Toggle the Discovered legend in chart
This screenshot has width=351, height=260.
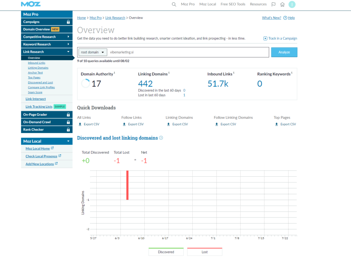(x=166, y=252)
